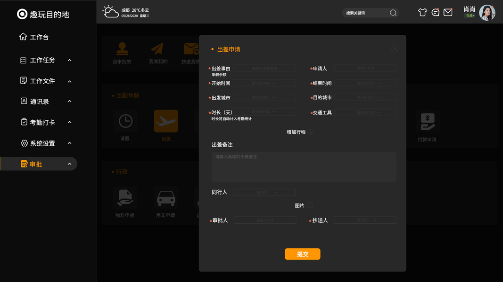This screenshot has width=503, height=282.
Task: Select the highlighted 审批 menu item
Action: [39, 164]
